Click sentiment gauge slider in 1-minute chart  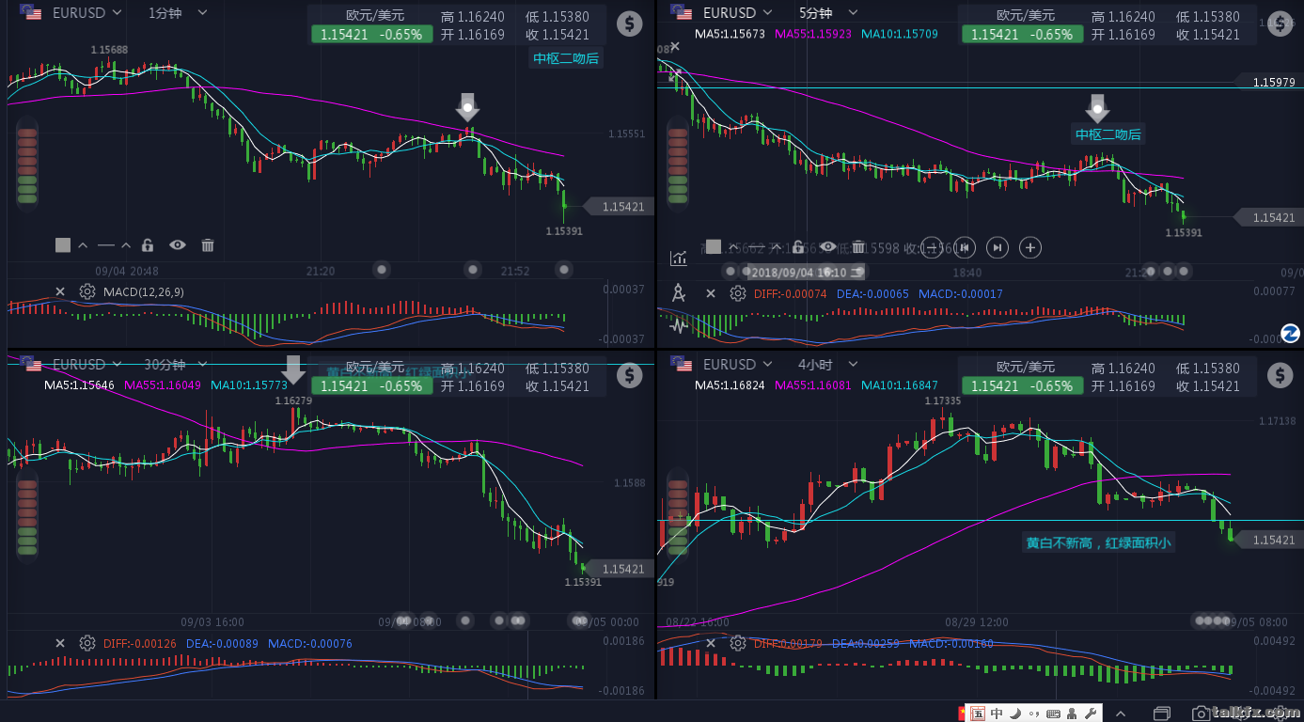click(27, 166)
